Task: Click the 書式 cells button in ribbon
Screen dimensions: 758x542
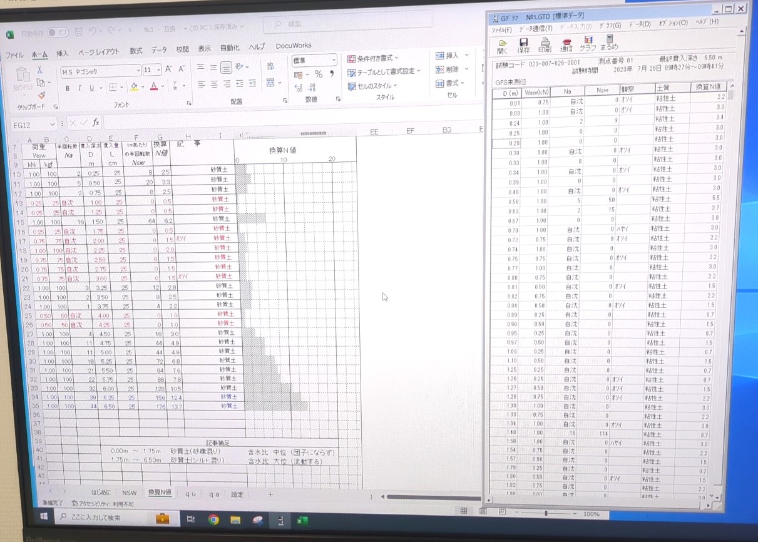Action: pos(451,83)
